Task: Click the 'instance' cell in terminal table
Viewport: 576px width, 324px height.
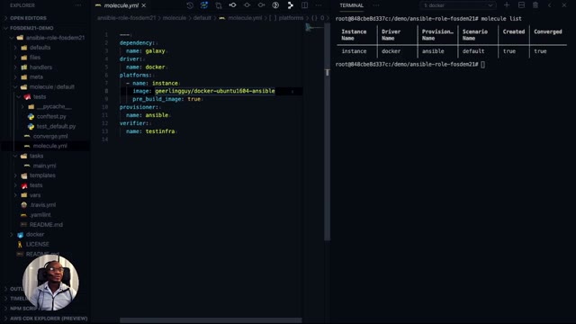Action: tap(354, 51)
